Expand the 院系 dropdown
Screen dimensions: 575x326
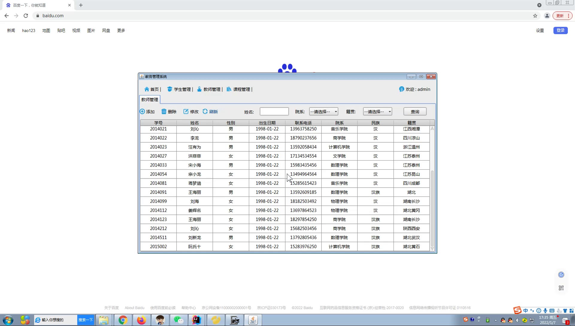click(x=323, y=111)
